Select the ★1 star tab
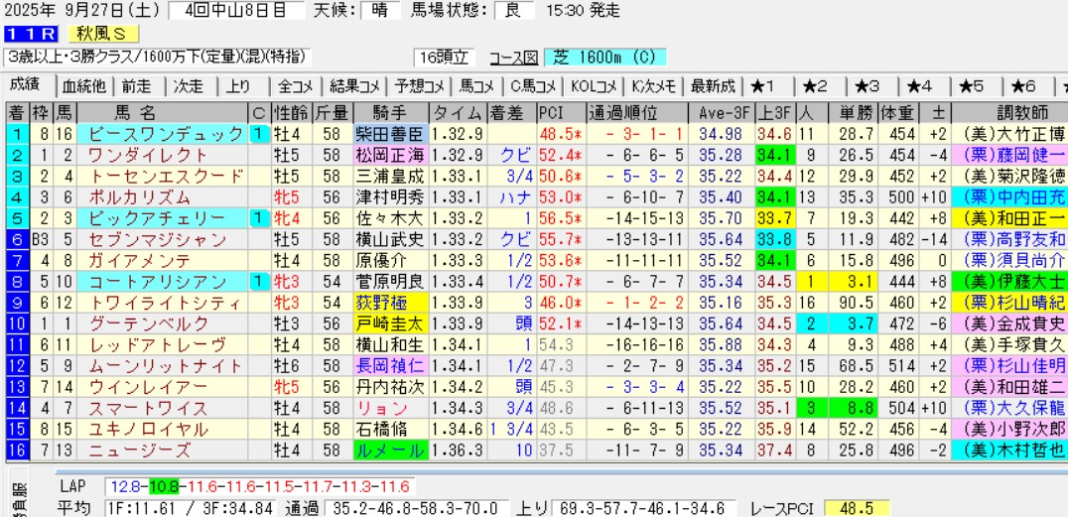Image resolution: width=1068 pixels, height=517 pixels. 769,85
